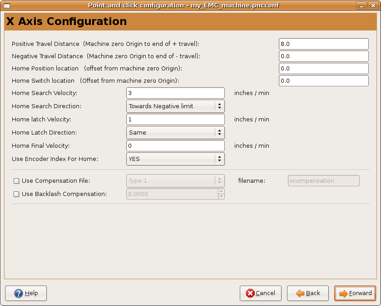The image size is (381, 306).
Task: Click the 'Use Encoder Index For Home:' label
Action: pos(55,159)
